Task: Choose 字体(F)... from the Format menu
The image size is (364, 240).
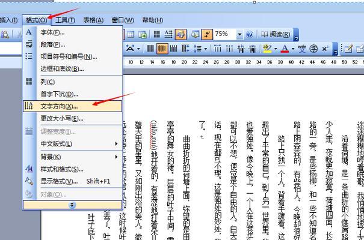Action: click(x=72, y=32)
